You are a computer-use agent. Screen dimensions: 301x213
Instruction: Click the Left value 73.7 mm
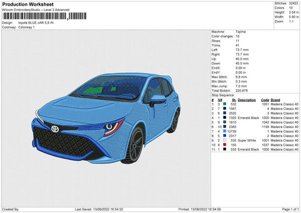[x=242, y=50]
